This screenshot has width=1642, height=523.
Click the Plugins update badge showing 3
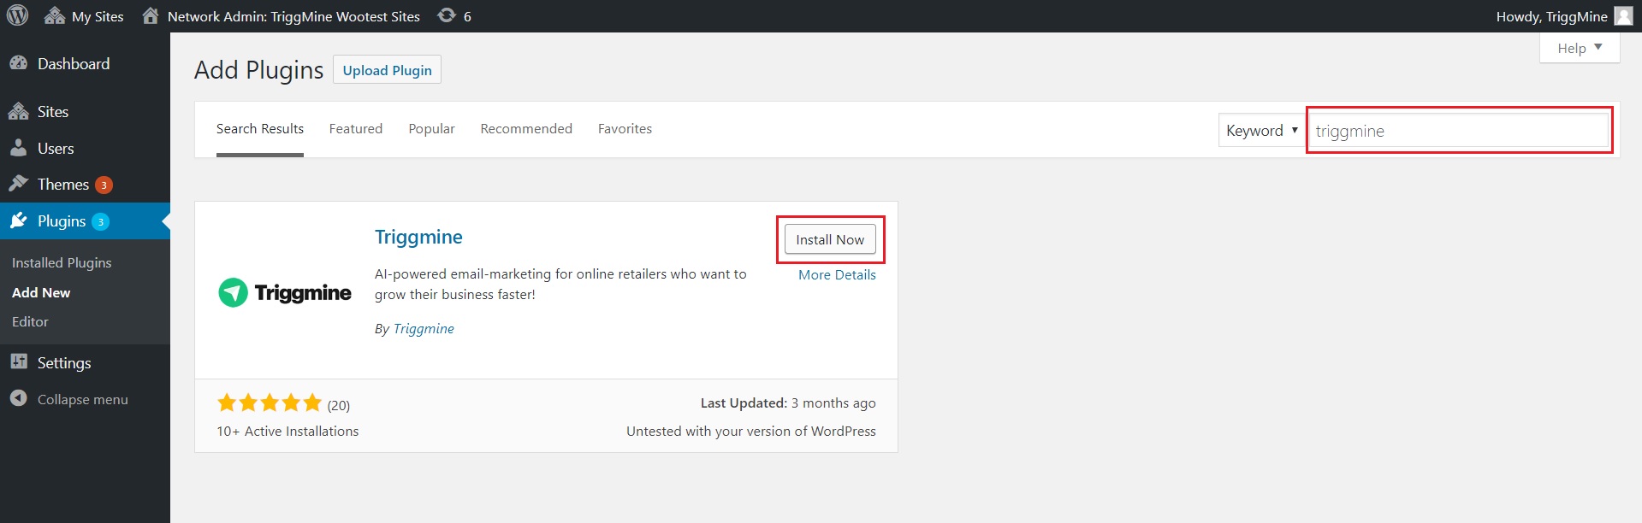100,221
